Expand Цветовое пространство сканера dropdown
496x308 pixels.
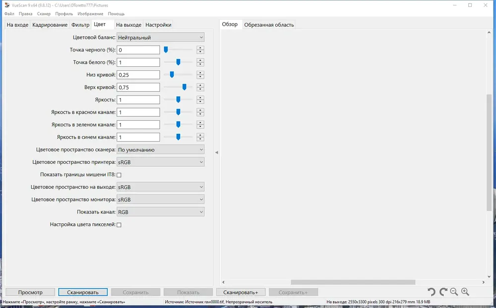coord(160,150)
